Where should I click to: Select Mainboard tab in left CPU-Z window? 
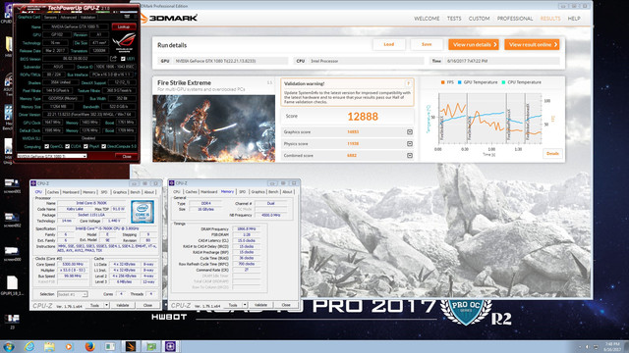(x=71, y=192)
